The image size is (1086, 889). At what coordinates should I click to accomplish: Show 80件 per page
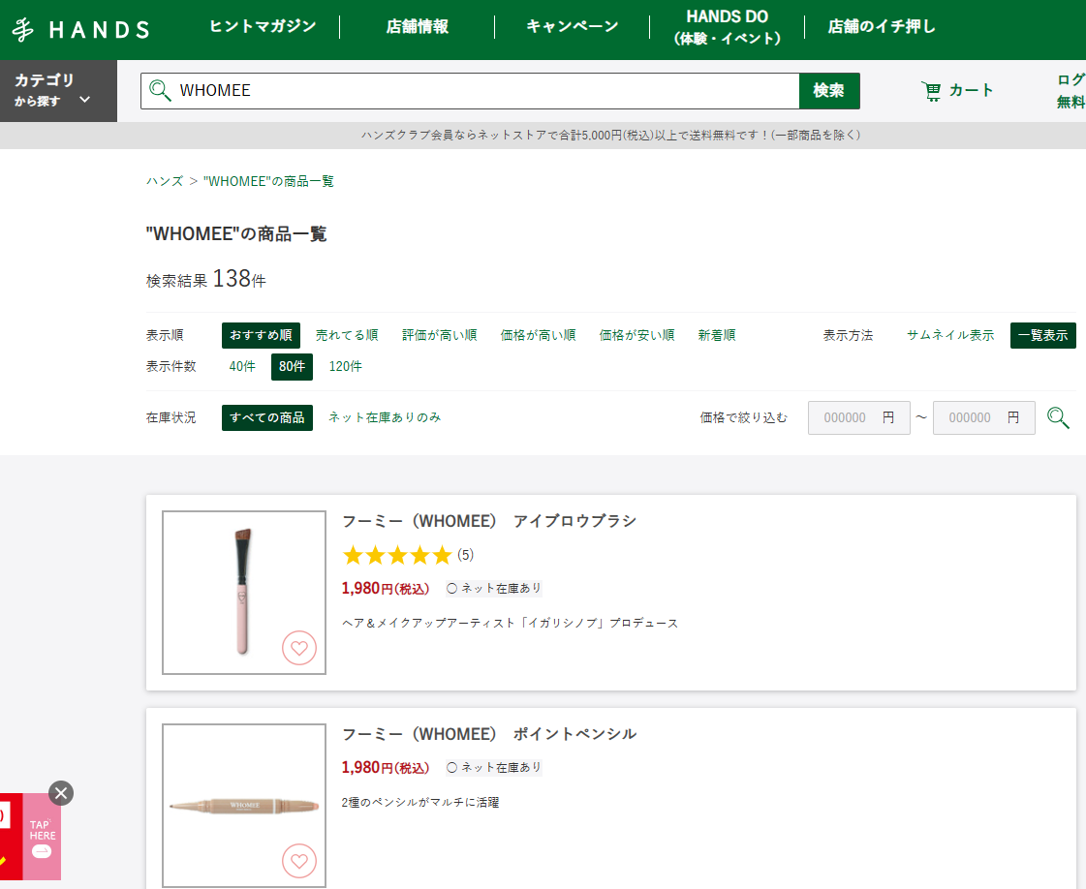pyautogui.click(x=292, y=366)
